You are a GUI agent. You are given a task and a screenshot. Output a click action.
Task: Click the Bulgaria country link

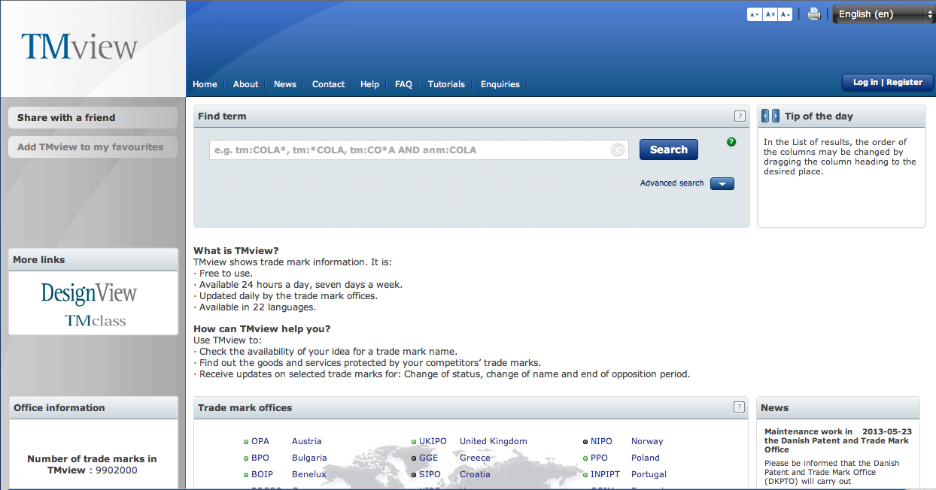pos(309,458)
